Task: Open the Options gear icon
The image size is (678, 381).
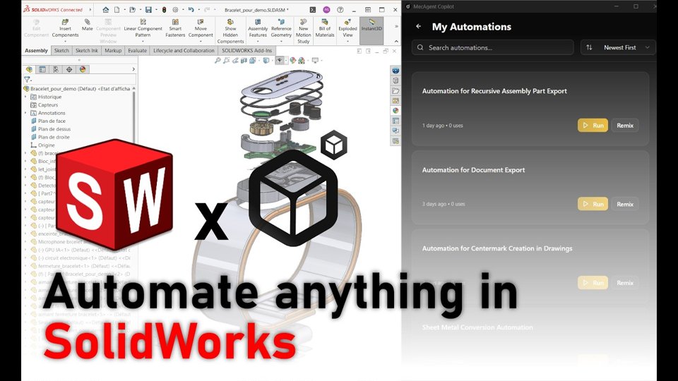Action: coord(175,9)
